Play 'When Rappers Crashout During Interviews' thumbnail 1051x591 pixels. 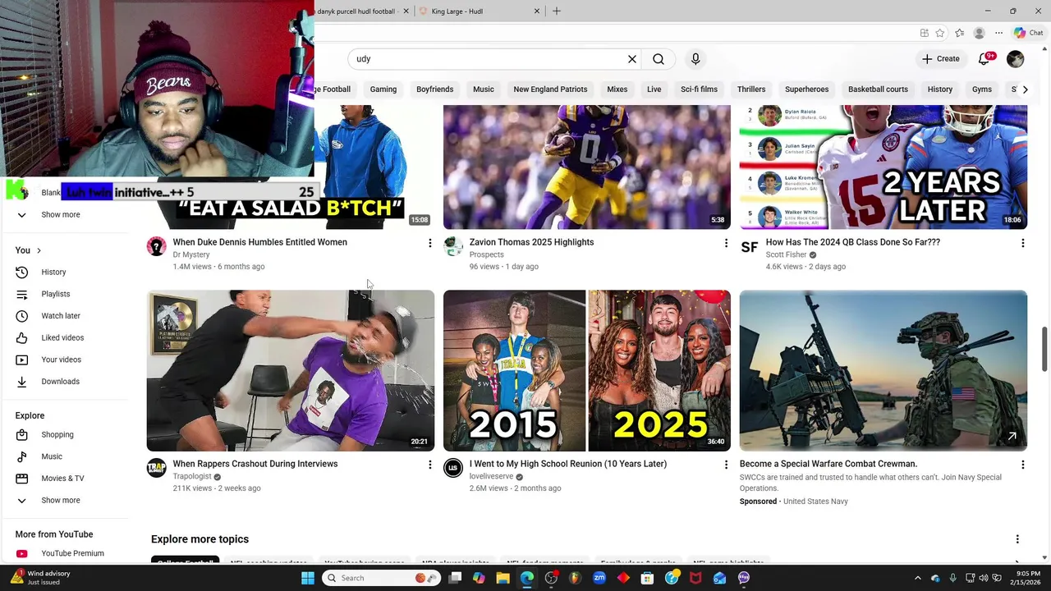pos(291,370)
